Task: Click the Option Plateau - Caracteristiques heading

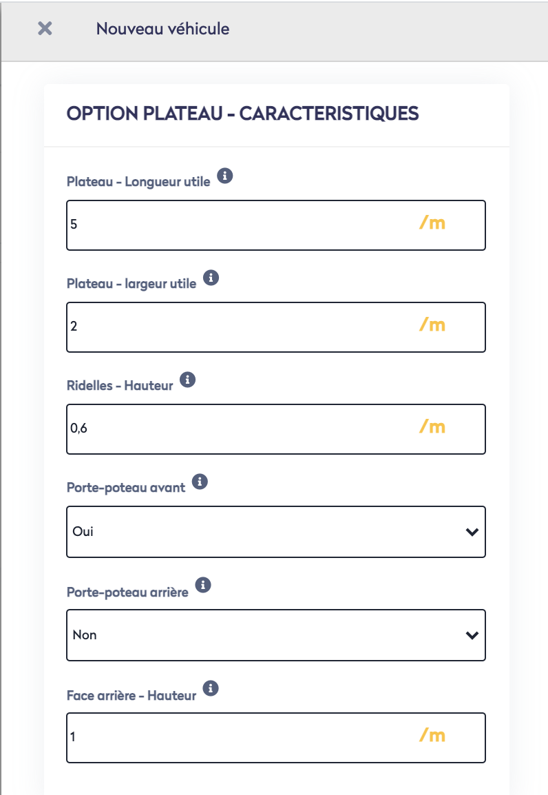Action: tap(242, 114)
